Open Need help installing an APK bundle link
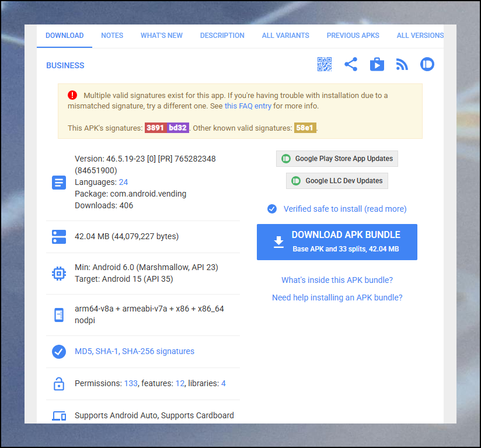The width and height of the screenshot is (481, 448). tap(337, 297)
